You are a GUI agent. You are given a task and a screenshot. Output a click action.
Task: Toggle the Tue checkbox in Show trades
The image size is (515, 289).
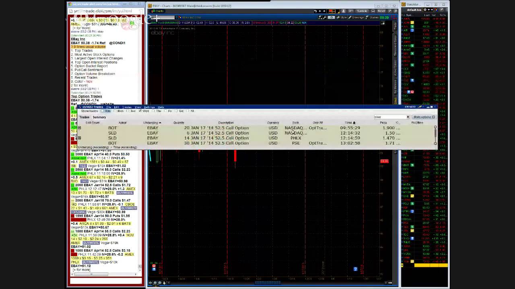pyautogui.click(x=128, y=111)
